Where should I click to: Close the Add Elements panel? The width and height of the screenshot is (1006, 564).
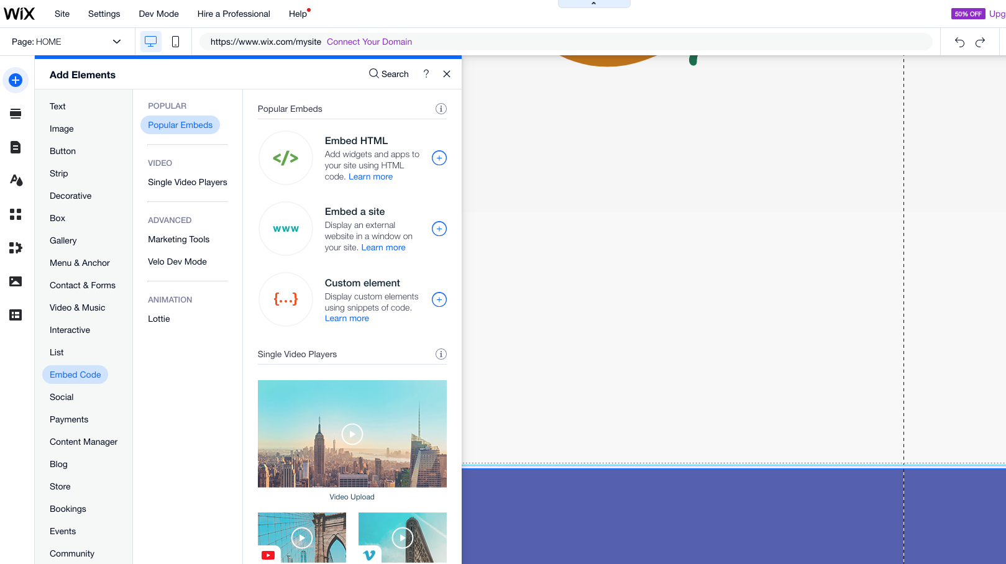tap(447, 74)
